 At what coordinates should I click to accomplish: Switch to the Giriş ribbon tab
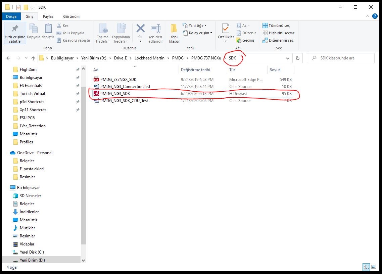pyautogui.click(x=29, y=16)
